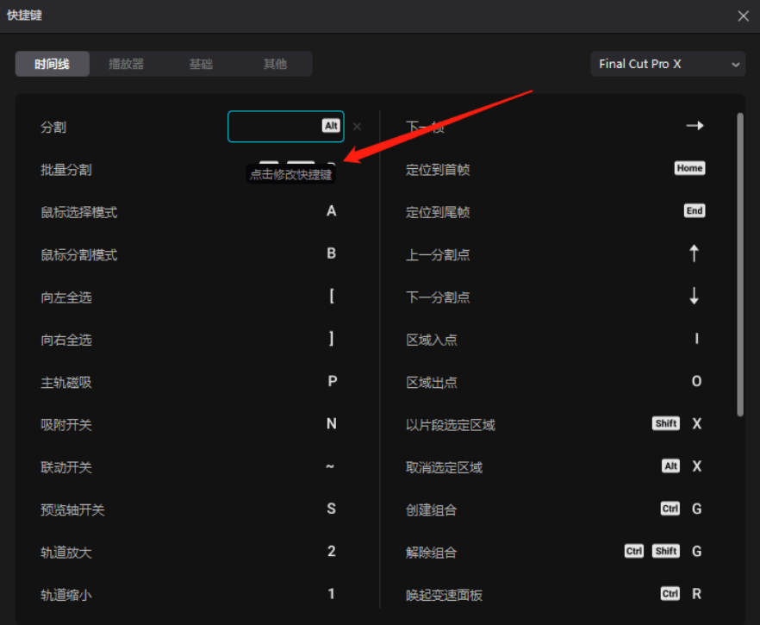Clear the 分割 shortcut with the × icon
760x625 pixels.
(357, 126)
